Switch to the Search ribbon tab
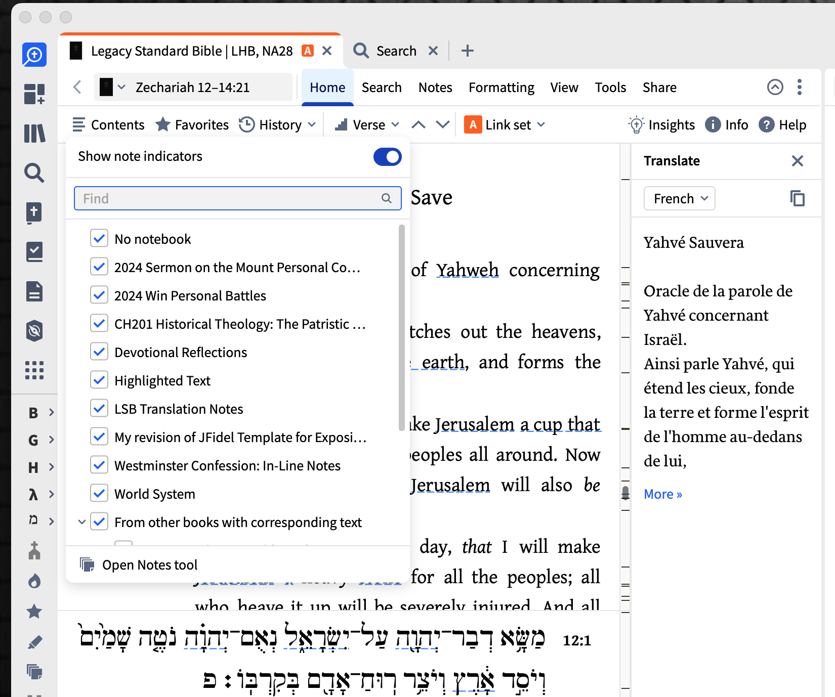 click(382, 88)
